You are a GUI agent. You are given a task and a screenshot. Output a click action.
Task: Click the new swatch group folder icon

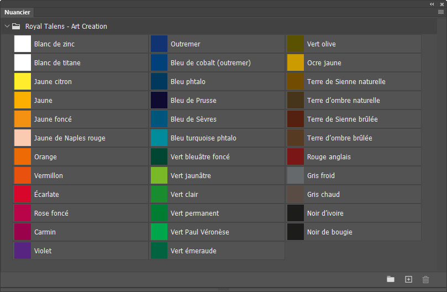pyautogui.click(x=391, y=279)
